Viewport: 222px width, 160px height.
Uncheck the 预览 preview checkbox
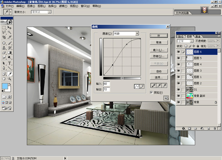pyautogui.click(x=152, y=92)
